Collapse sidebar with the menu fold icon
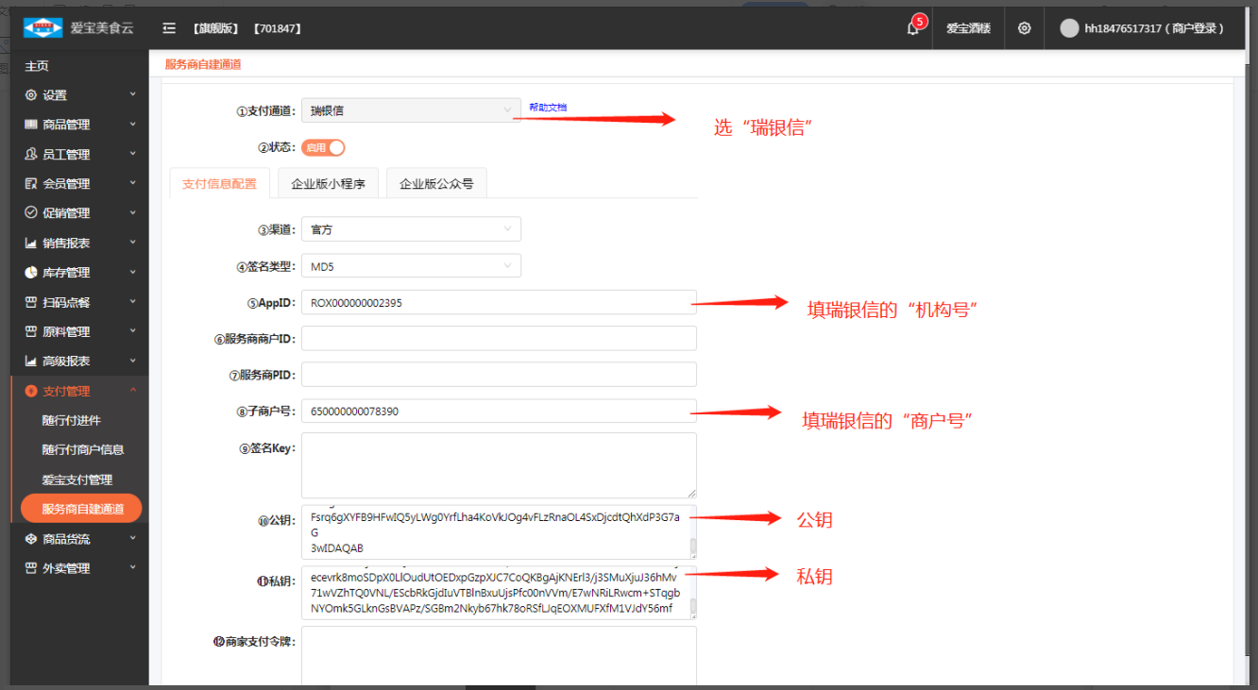The width and height of the screenshot is (1258, 690). [x=169, y=28]
